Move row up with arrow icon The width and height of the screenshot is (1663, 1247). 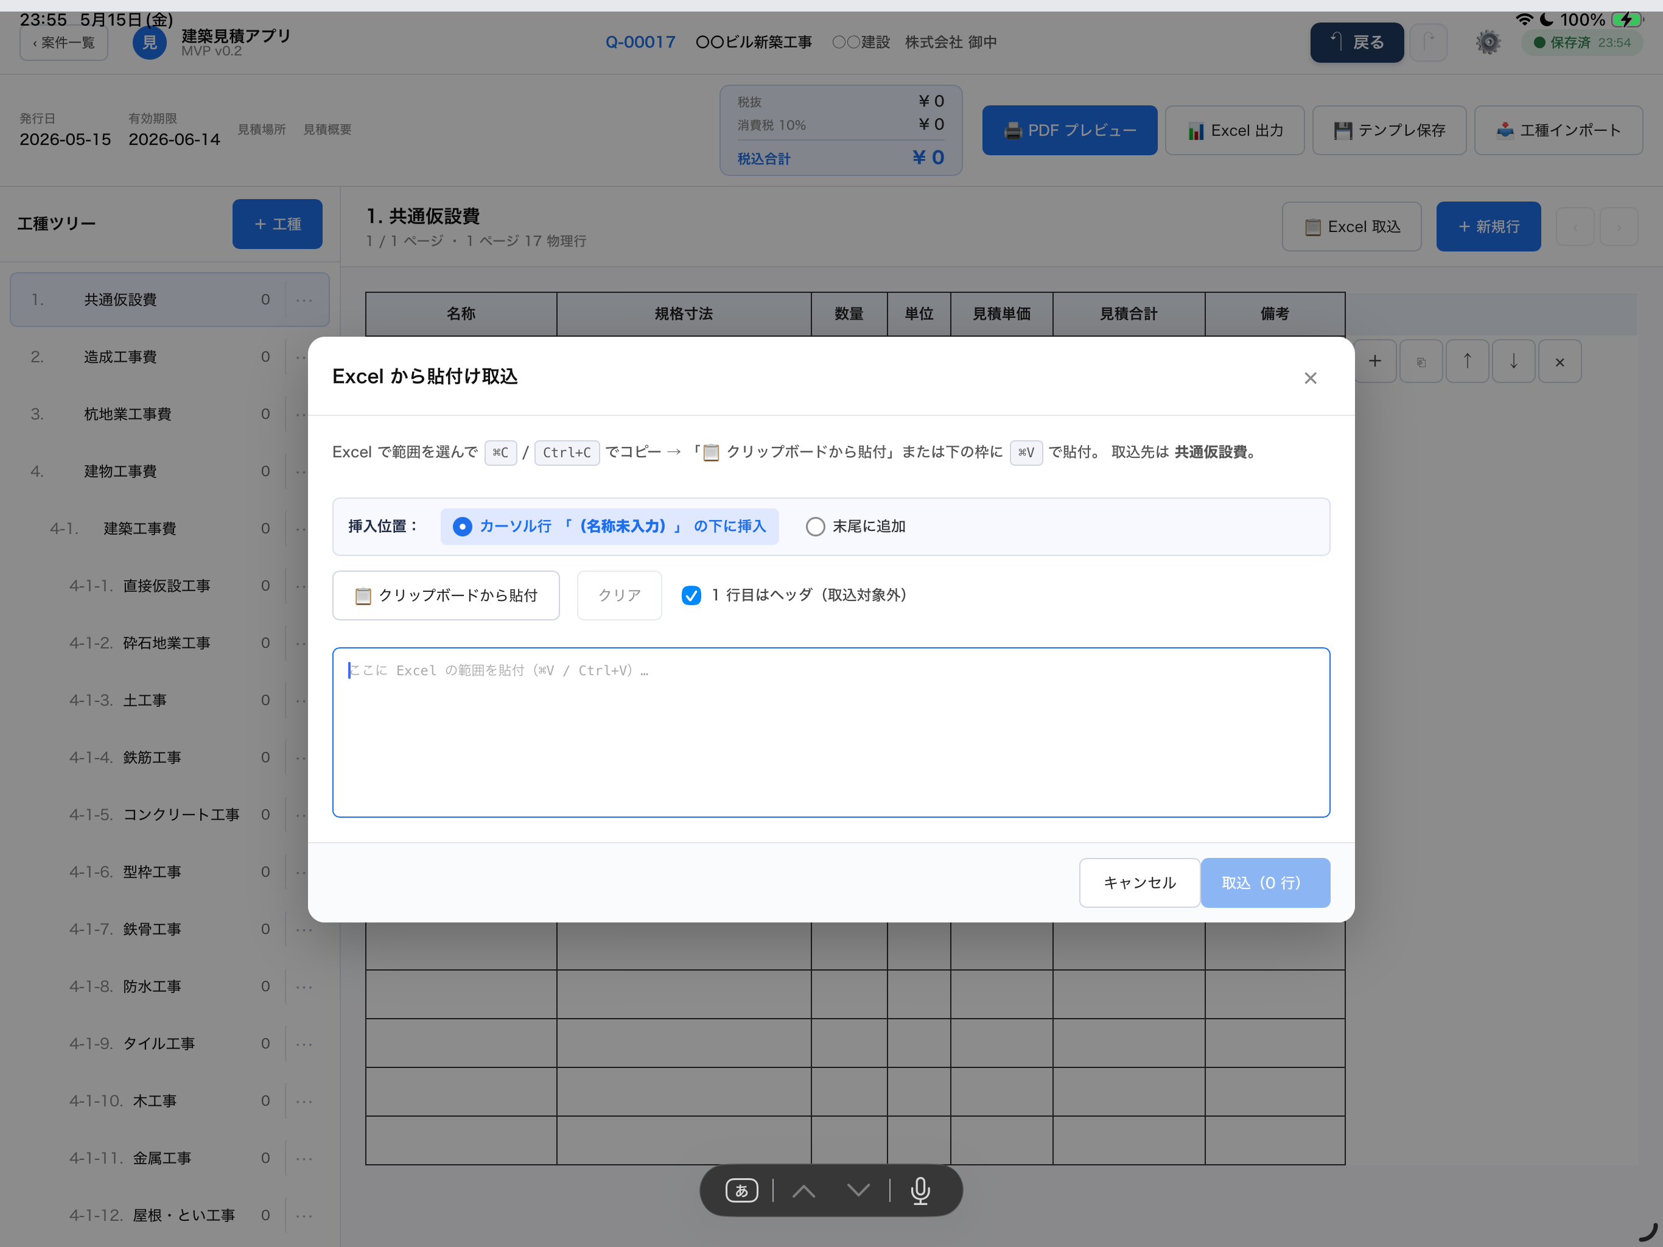(1467, 361)
